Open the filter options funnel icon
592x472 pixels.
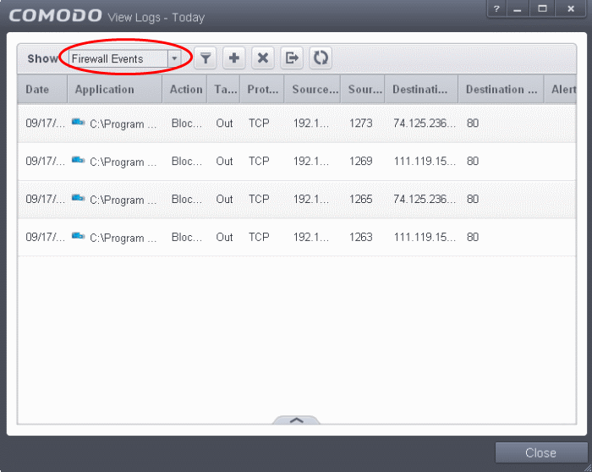click(x=206, y=58)
